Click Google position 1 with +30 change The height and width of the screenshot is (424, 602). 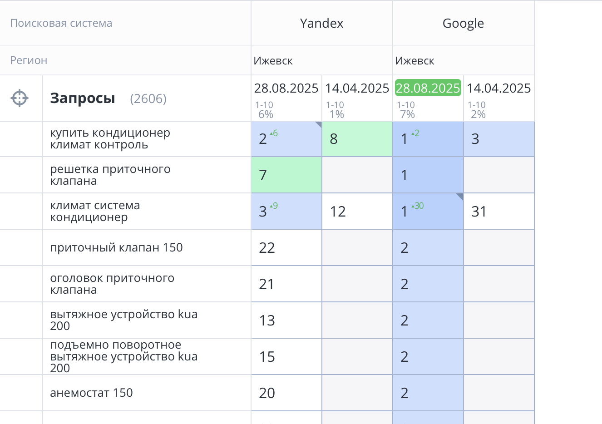tap(428, 212)
